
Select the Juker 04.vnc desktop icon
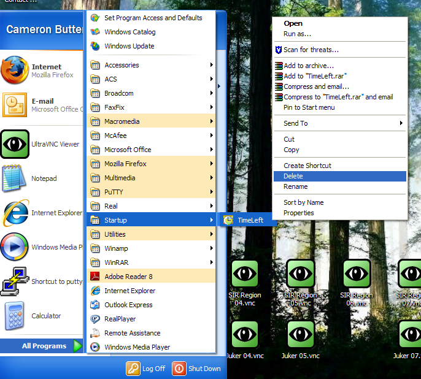[x=245, y=340]
